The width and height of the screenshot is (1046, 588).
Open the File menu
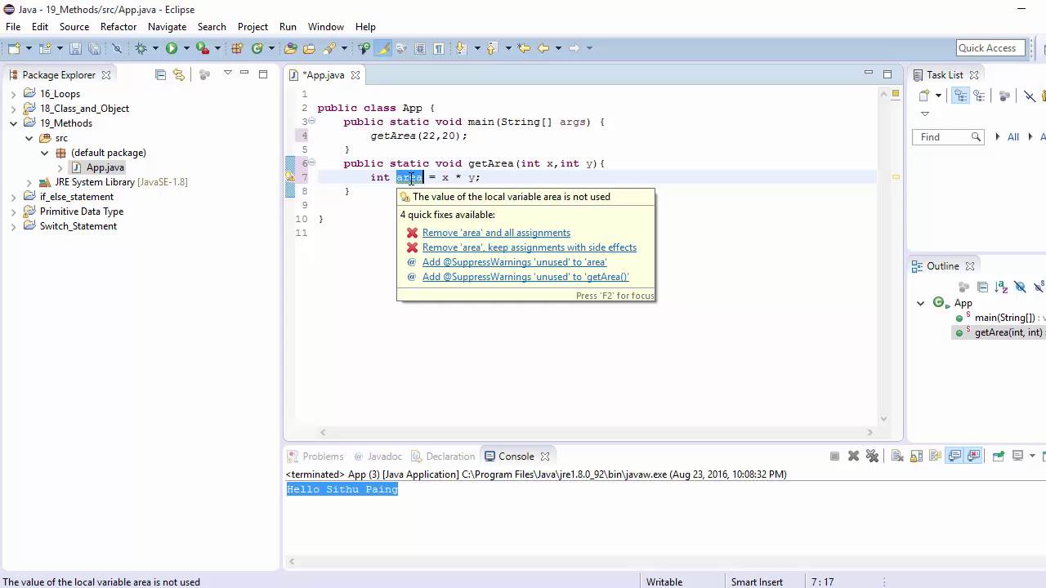point(13,27)
